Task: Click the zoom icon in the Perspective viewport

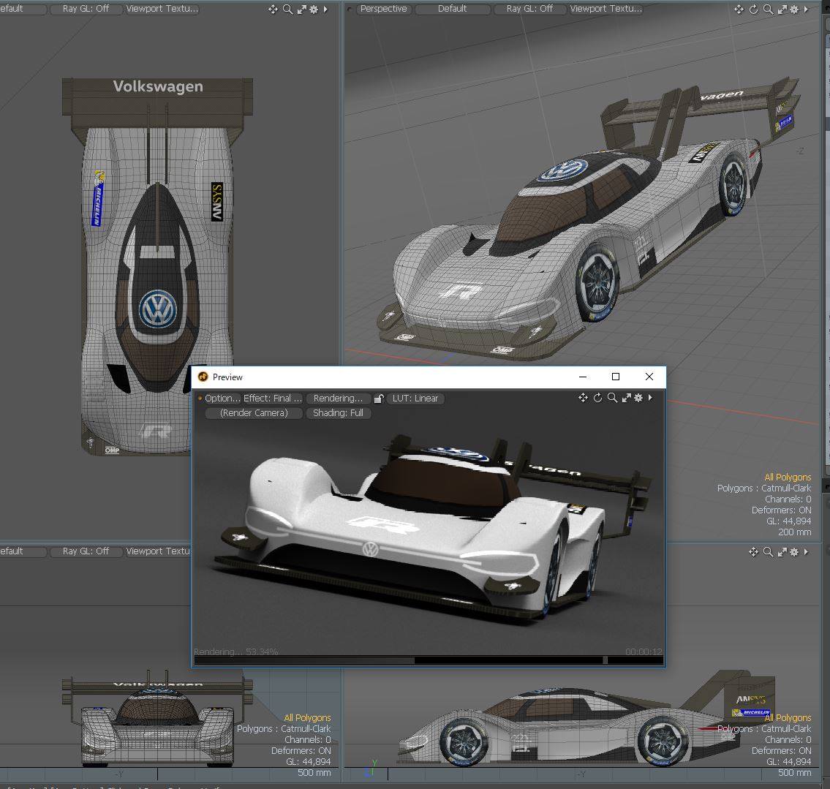Action: (x=768, y=9)
